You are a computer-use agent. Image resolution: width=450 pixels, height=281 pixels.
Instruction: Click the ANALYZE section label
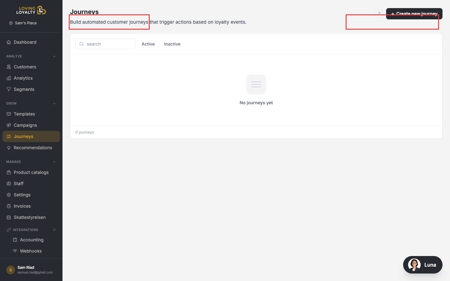pos(14,57)
